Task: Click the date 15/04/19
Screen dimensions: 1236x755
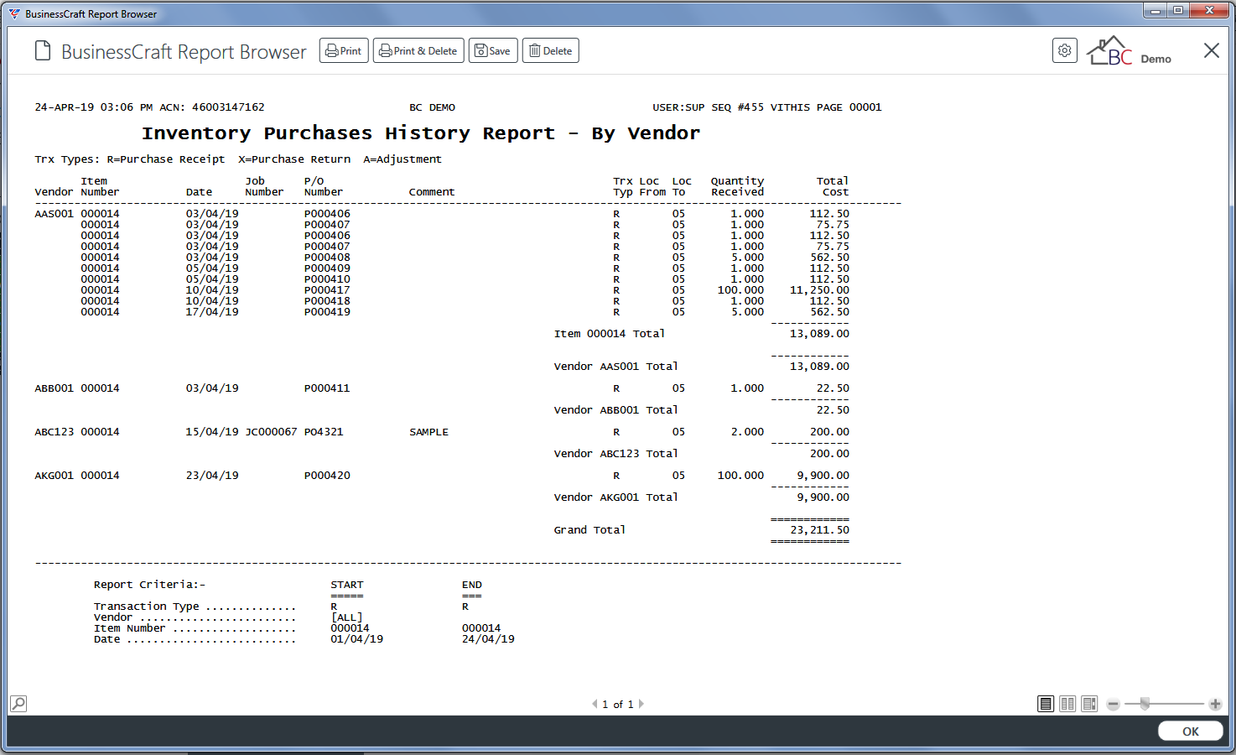Action: pyautogui.click(x=212, y=432)
